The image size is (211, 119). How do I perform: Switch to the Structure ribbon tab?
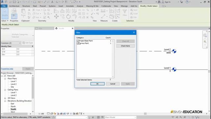(26, 6)
